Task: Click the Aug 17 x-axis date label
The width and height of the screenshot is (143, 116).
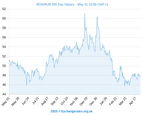Action: tap(44, 101)
